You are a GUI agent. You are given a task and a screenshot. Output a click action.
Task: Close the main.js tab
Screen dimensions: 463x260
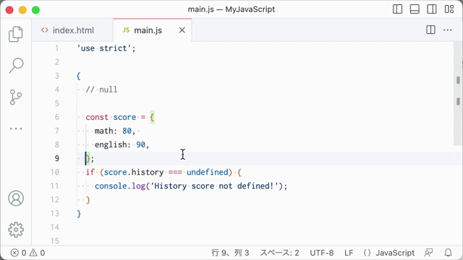[x=182, y=30]
